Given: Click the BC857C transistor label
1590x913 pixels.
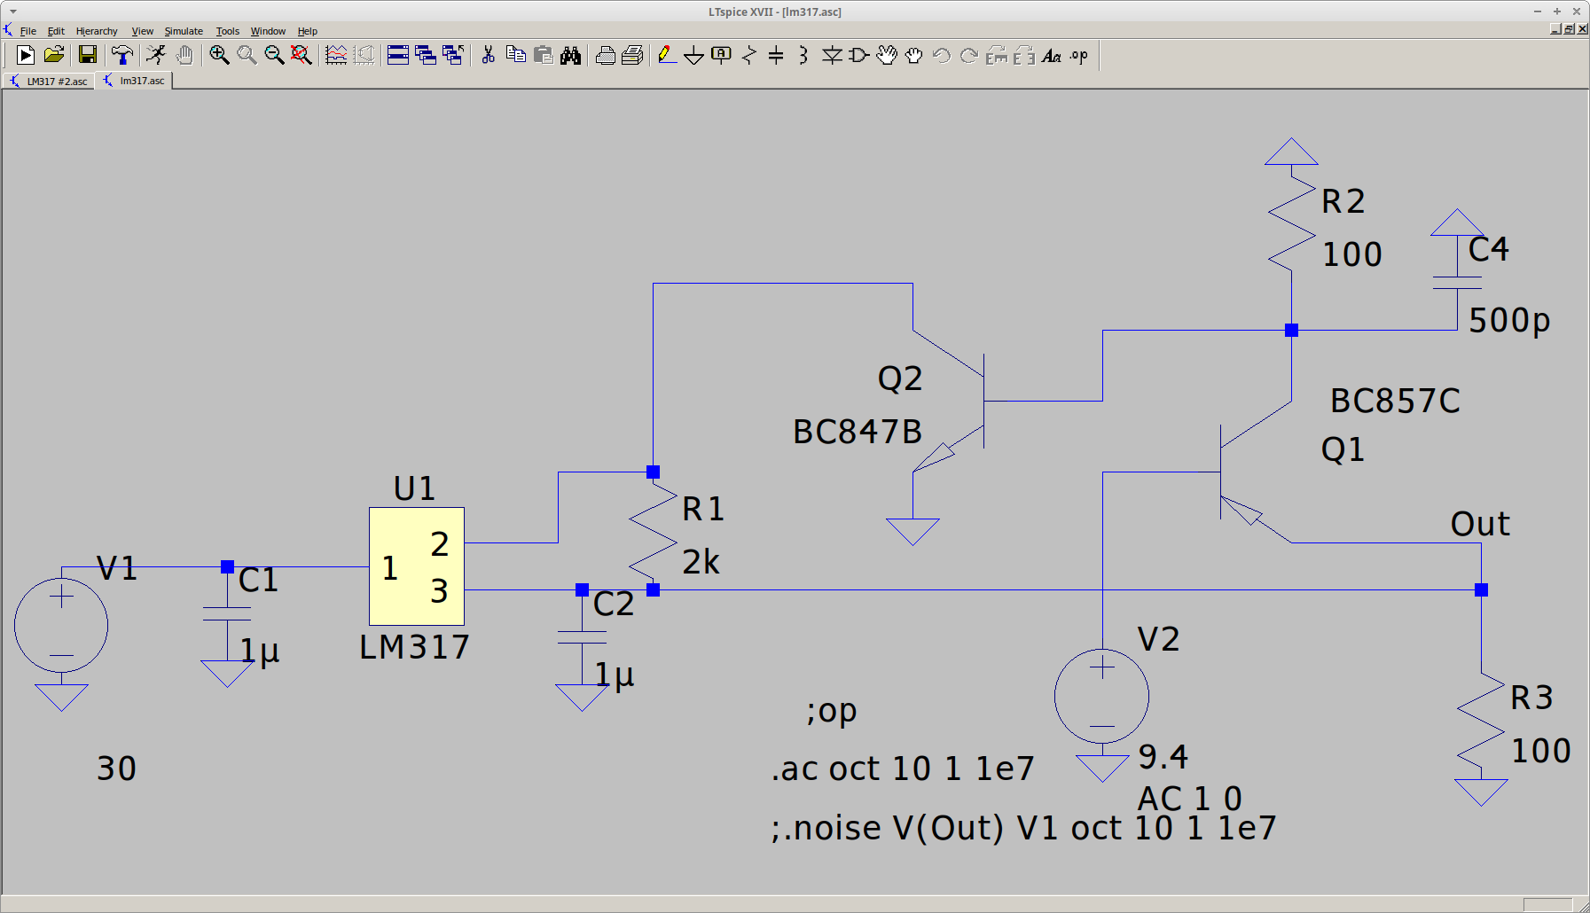Looking at the screenshot, I should (x=1395, y=401).
